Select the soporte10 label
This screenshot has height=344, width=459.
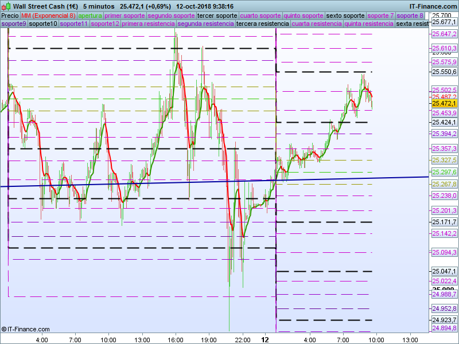[43, 24]
